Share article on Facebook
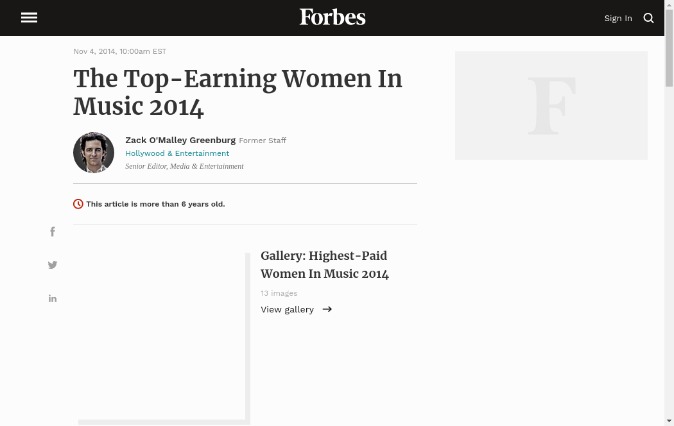The width and height of the screenshot is (674, 426). pos(53,232)
